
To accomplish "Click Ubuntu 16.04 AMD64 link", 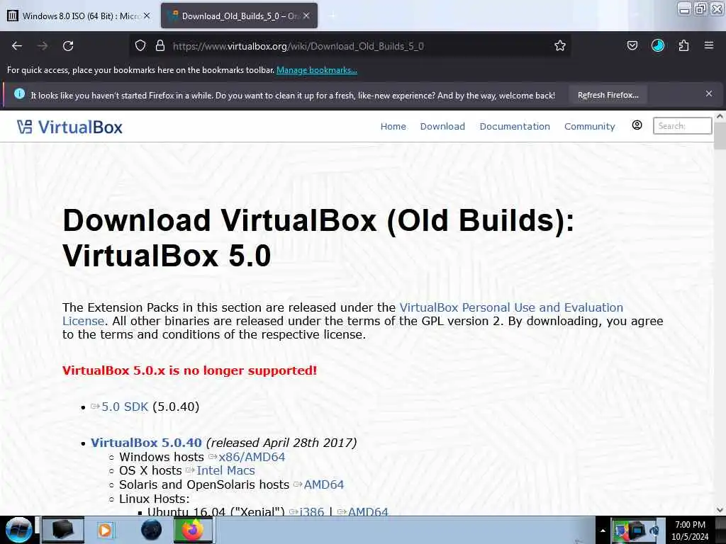I will click(368, 511).
